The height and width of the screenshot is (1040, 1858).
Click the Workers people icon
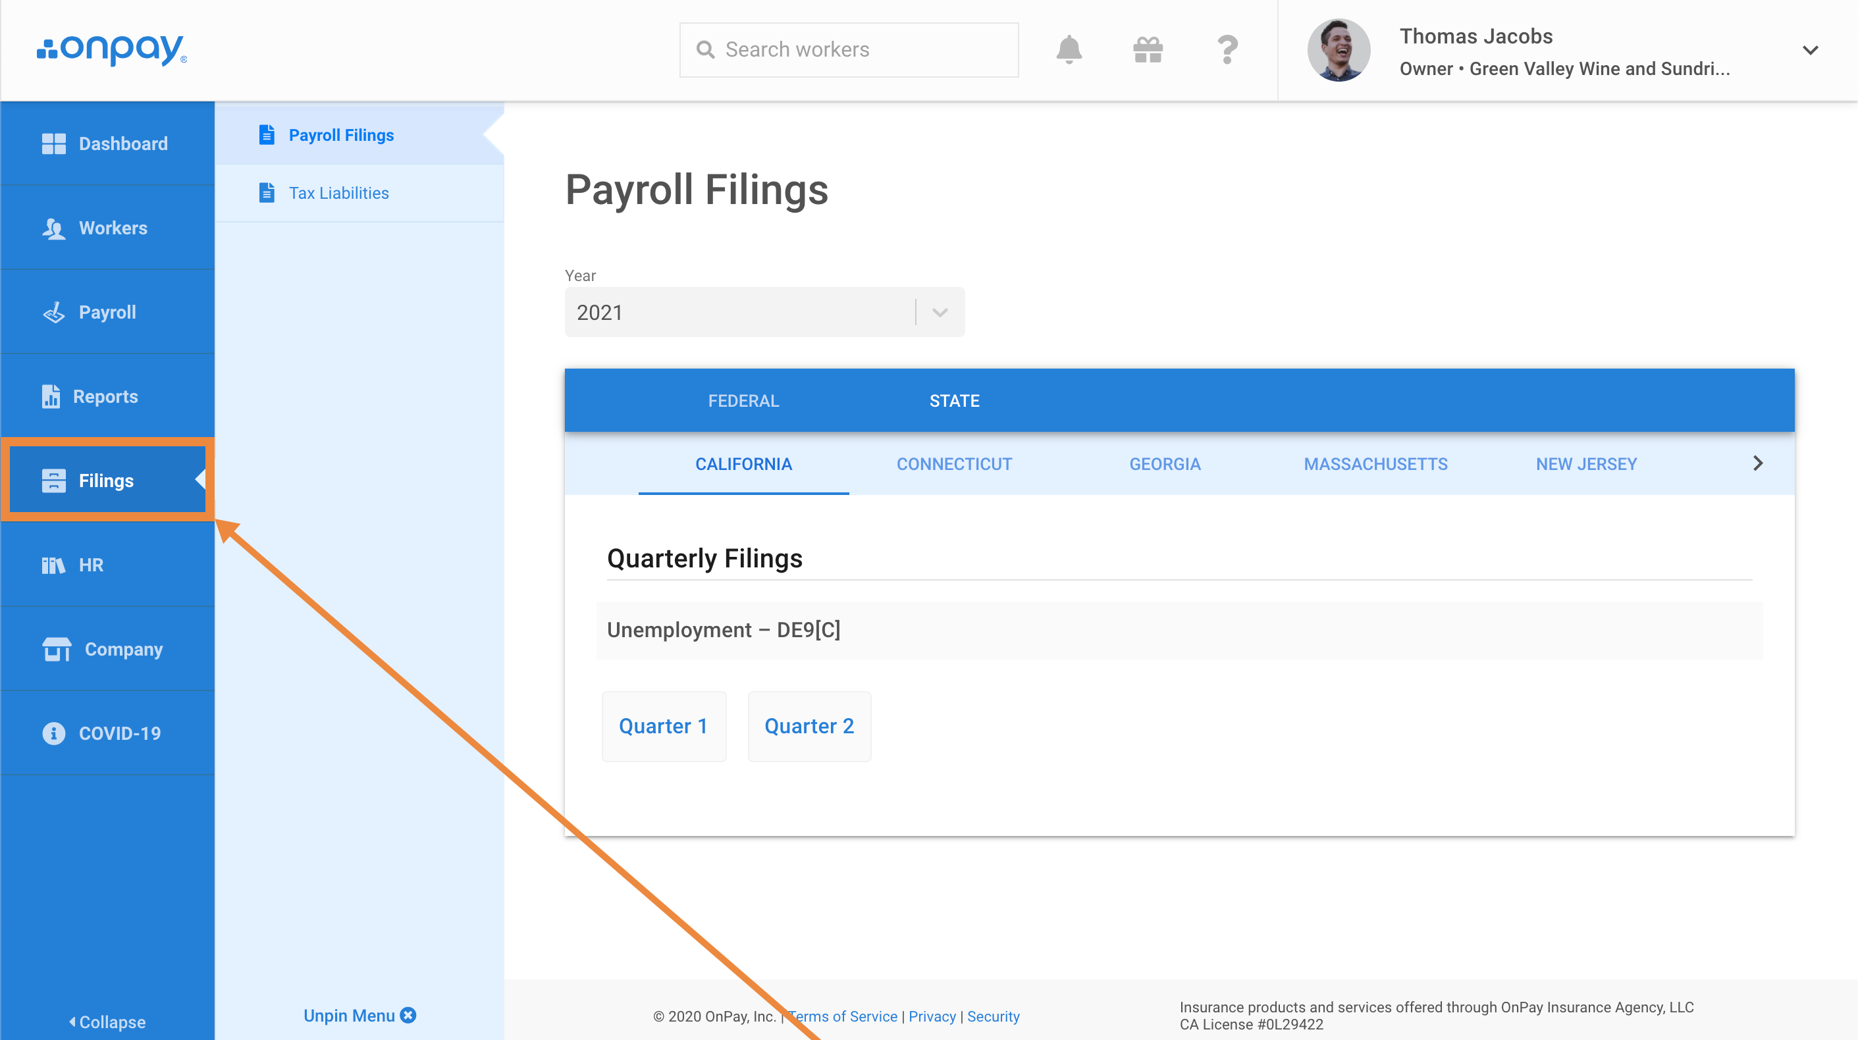[53, 228]
